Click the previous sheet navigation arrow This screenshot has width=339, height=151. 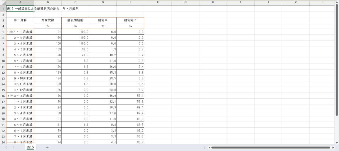click(x=6, y=147)
